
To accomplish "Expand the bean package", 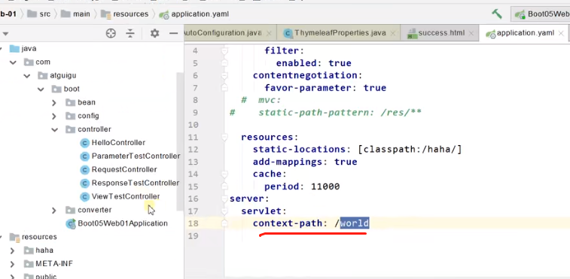I will point(54,103).
